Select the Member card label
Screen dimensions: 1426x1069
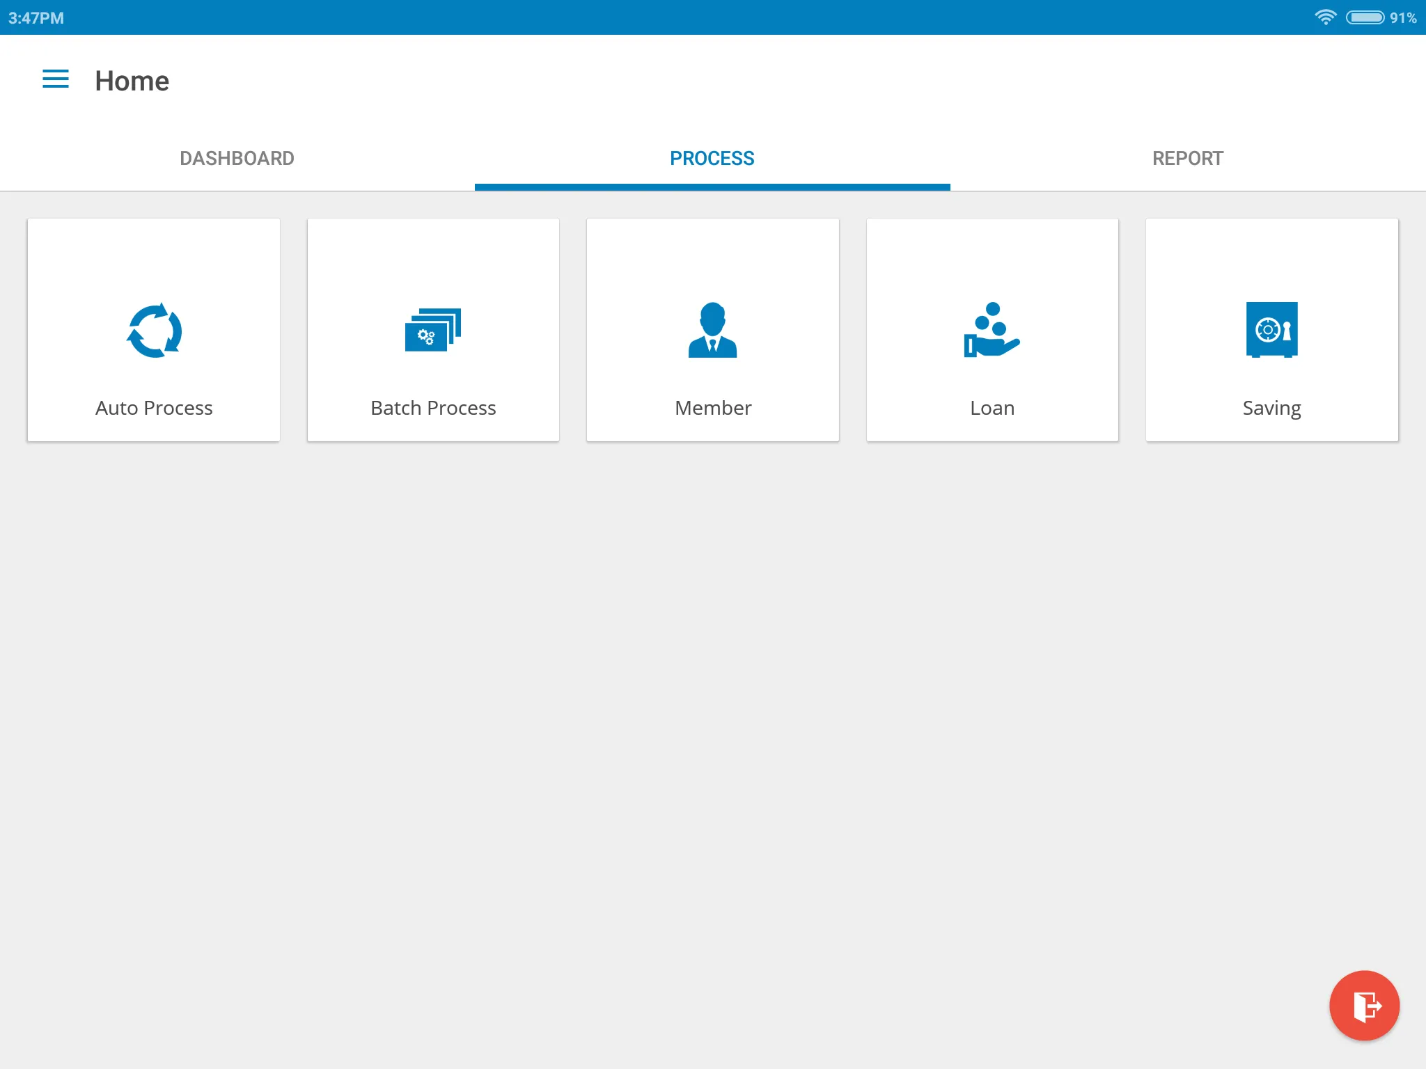pyautogui.click(x=713, y=408)
